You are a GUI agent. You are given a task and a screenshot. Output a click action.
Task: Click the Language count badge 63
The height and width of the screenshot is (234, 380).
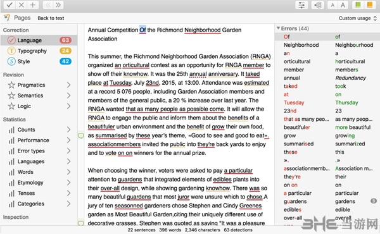click(x=65, y=40)
